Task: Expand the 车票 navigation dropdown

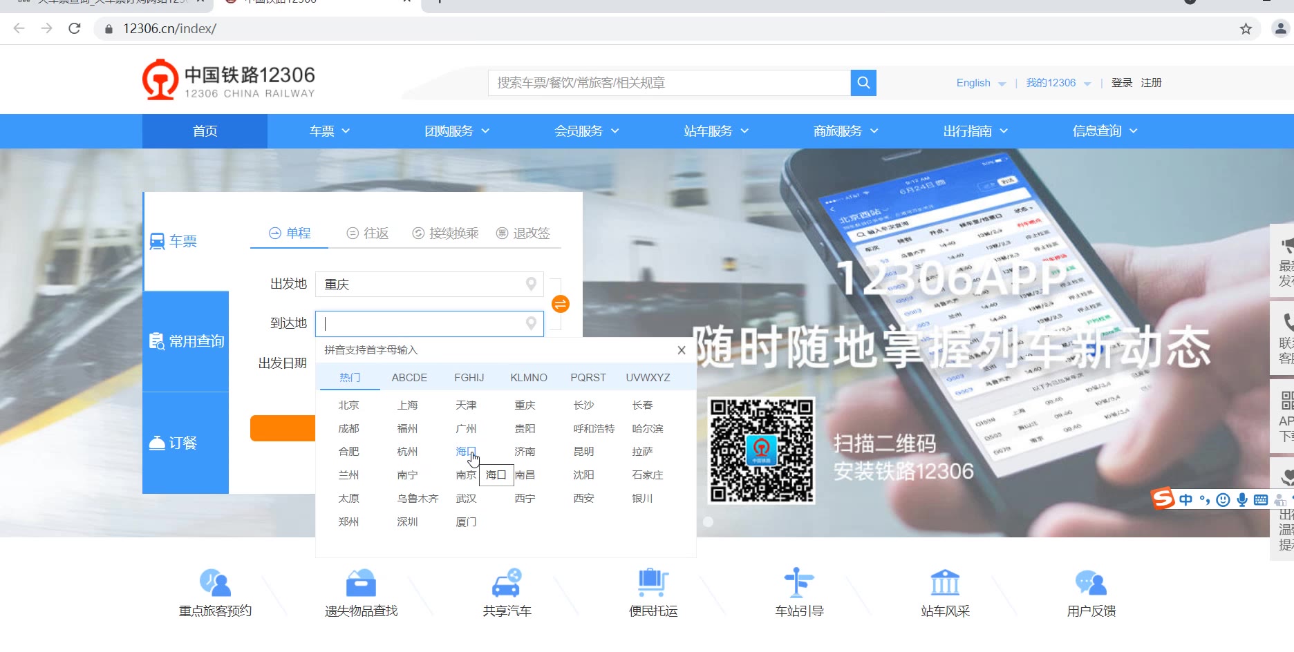Action: click(330, 131)
